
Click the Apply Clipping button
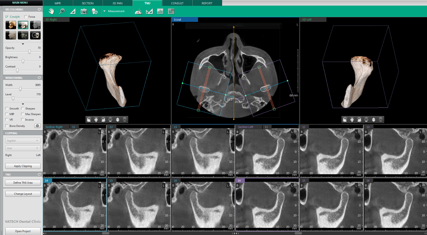(23, 166)
